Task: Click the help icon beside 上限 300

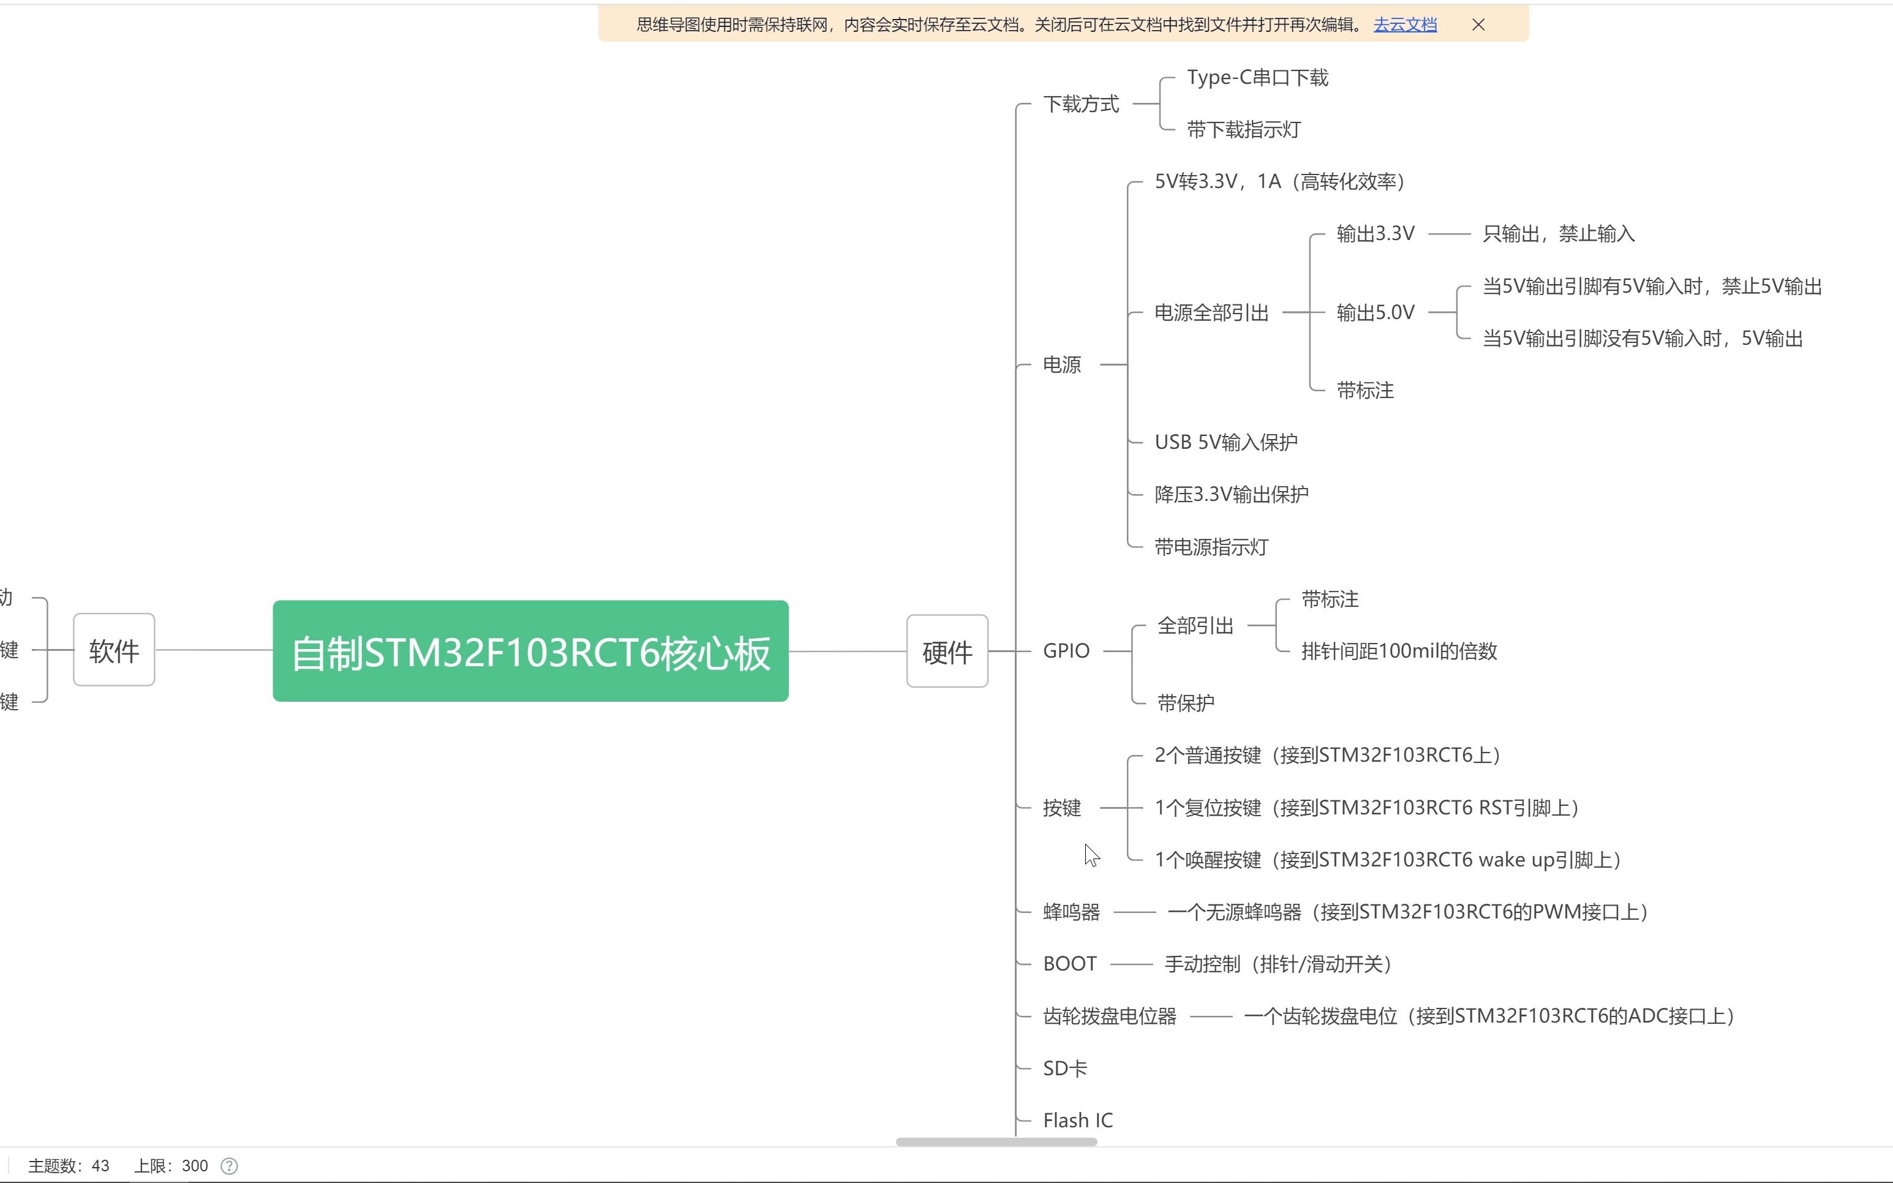Action: [229, 1165]
